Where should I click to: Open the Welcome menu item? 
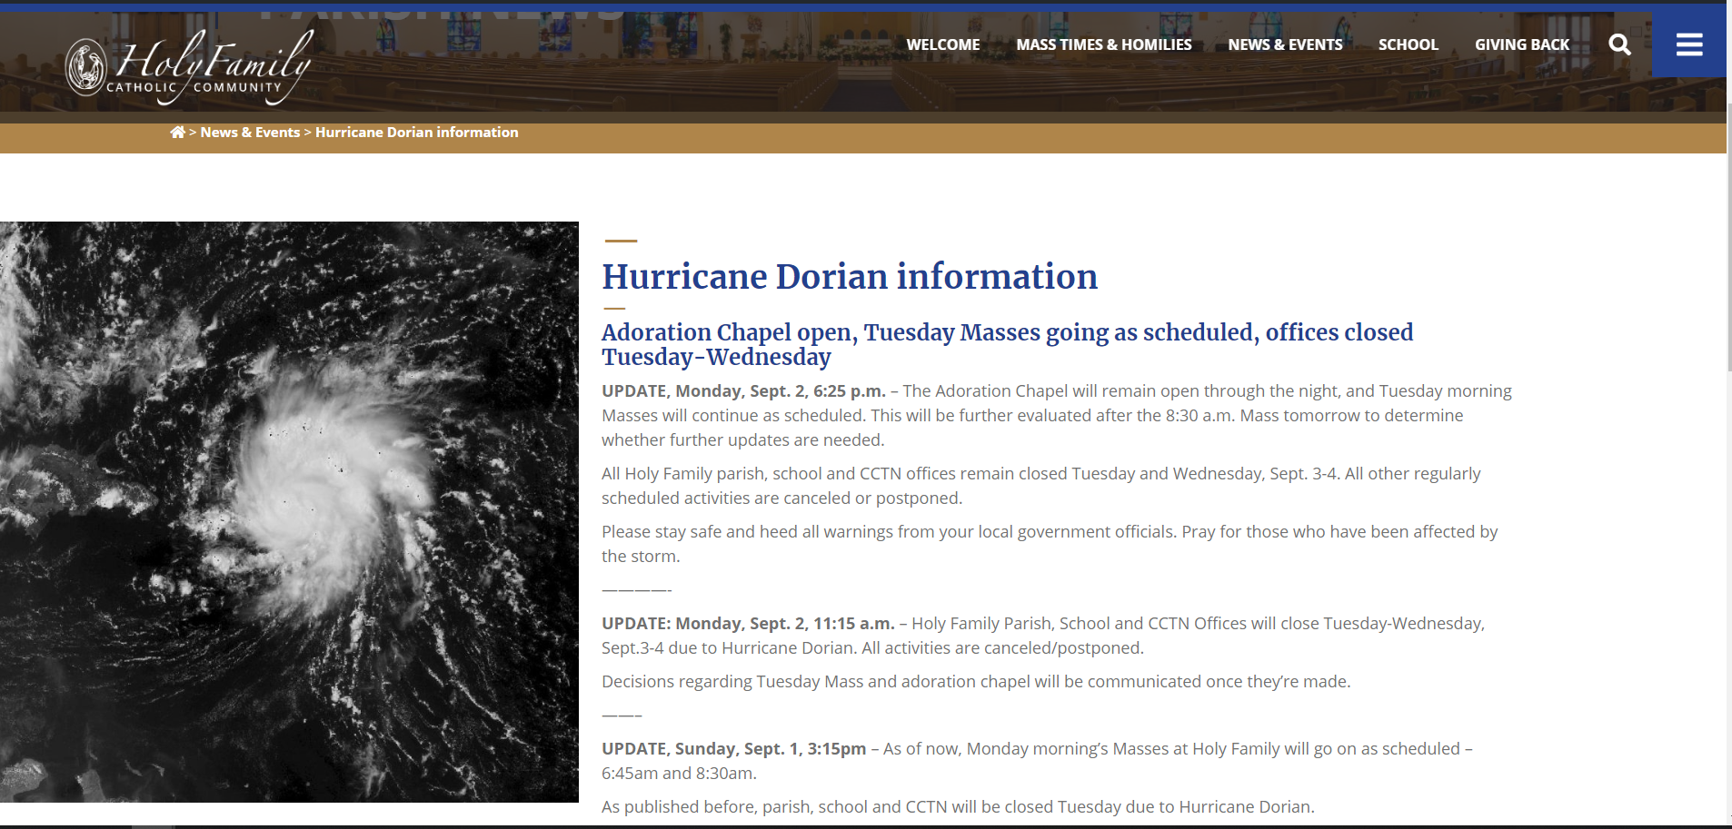[x=942, y=44]
